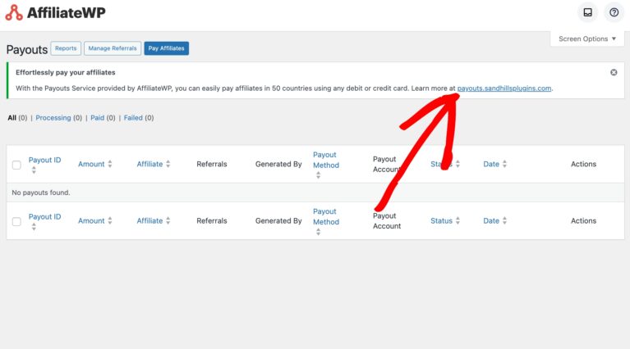Sort by Date in footer row

[491, 220]
